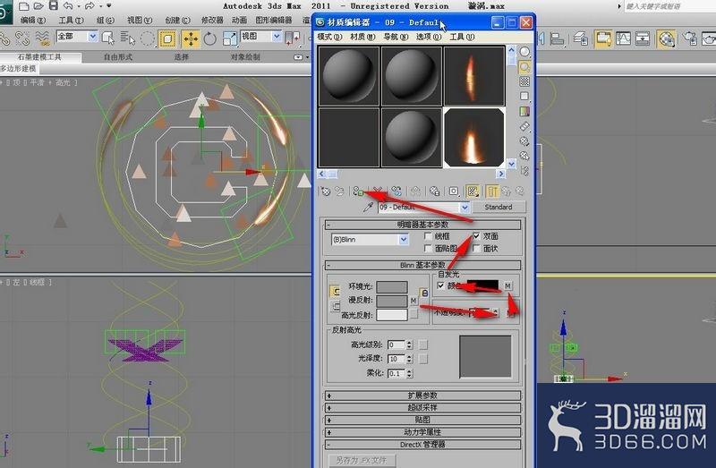Click the 漫反射 diffuse color swatch
Image resolution: width=716 pixels, height=468 pixels.
point(391,301)
